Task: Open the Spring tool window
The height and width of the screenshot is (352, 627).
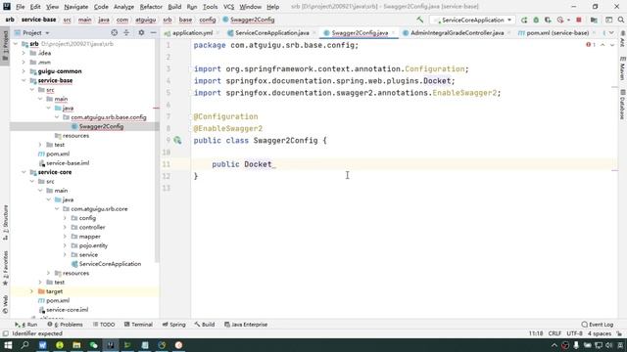Action: (x=174, y=325)
